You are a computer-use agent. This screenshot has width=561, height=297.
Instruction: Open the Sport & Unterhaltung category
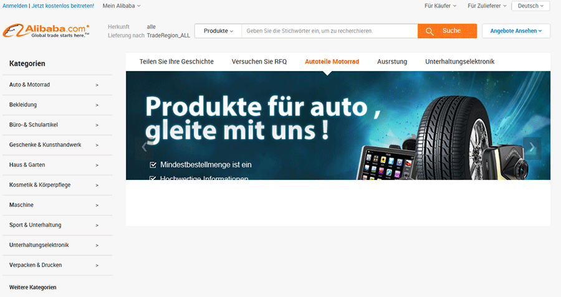tap(35, 225)
